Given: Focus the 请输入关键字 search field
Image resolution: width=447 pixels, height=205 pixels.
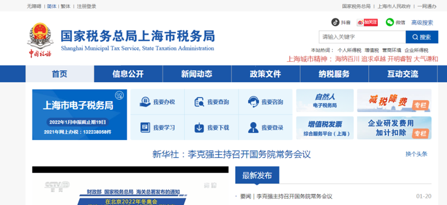Looking at the screenshot, I should pos(362,37).
